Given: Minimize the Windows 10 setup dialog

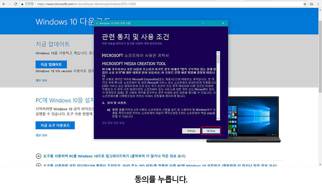Looking at the screenshot, I should (203, 23).
